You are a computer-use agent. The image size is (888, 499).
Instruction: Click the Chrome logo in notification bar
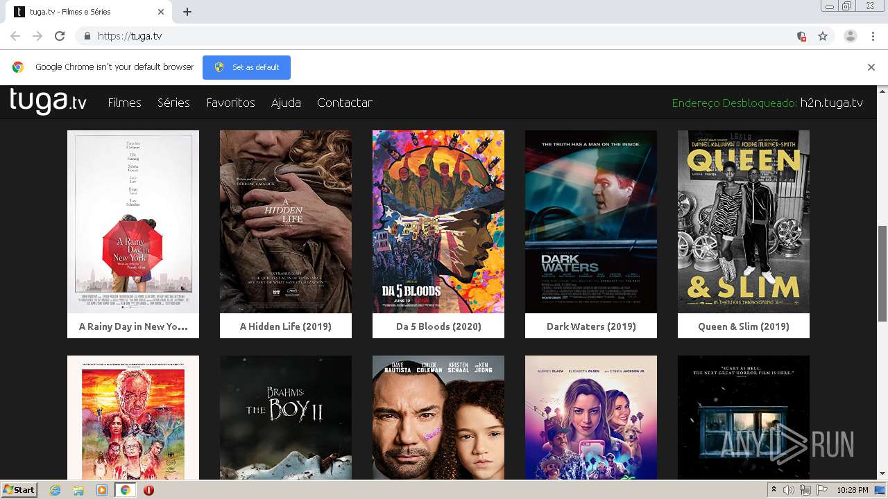click(x=18, y=67)
